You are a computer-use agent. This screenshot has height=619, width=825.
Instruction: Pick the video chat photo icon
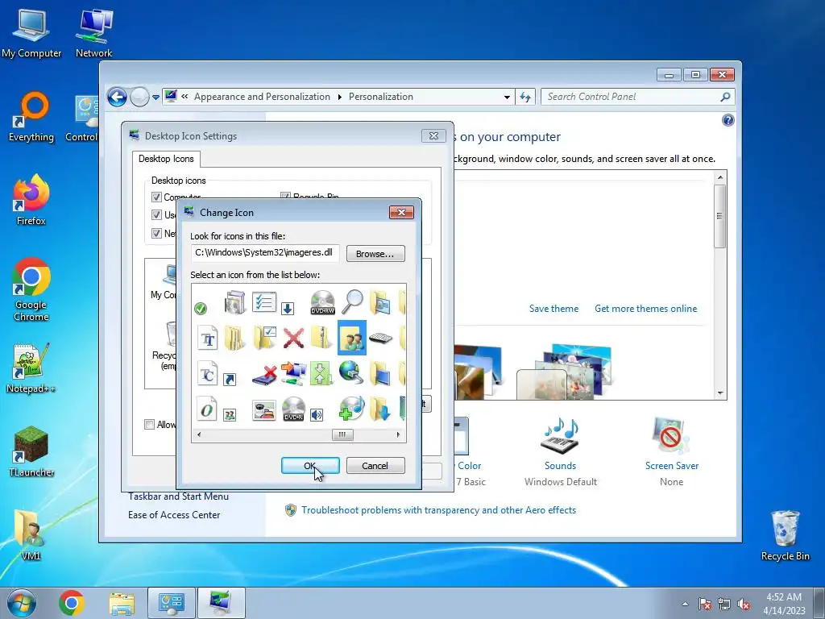tap(264, 410)
